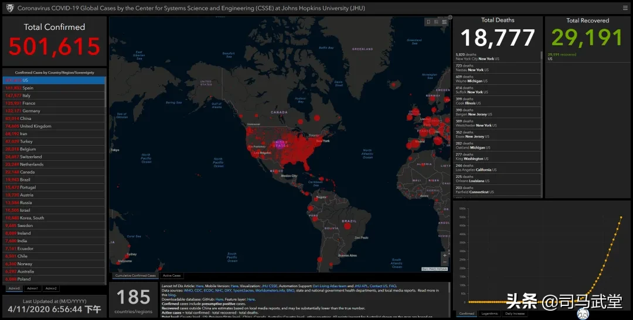Open the hamburger menu in the header
The image size is (633, 320).
tap(625, 8)
